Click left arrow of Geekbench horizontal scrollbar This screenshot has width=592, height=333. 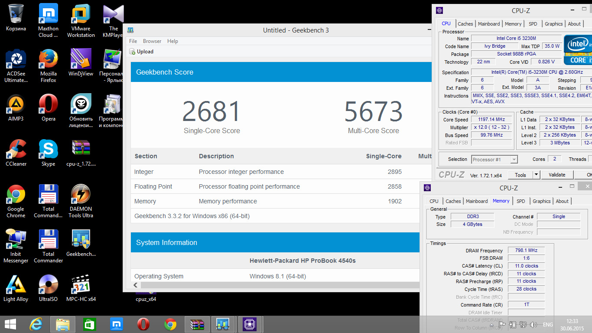136,285
